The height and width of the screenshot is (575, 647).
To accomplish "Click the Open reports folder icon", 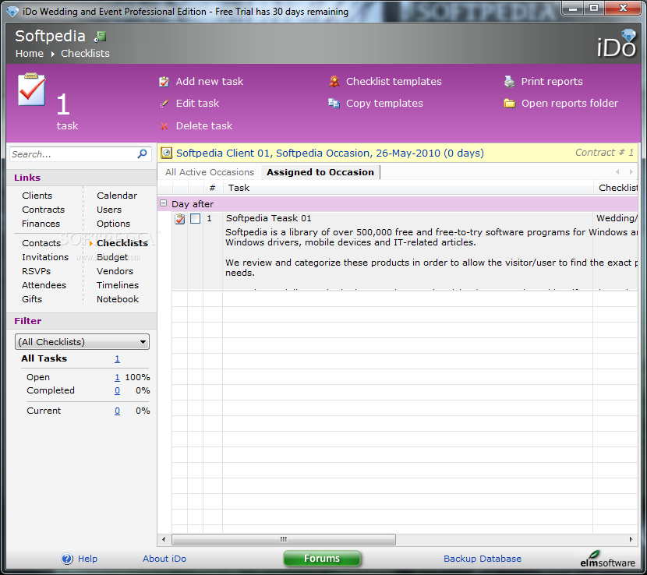I will (x=510, y=103).
